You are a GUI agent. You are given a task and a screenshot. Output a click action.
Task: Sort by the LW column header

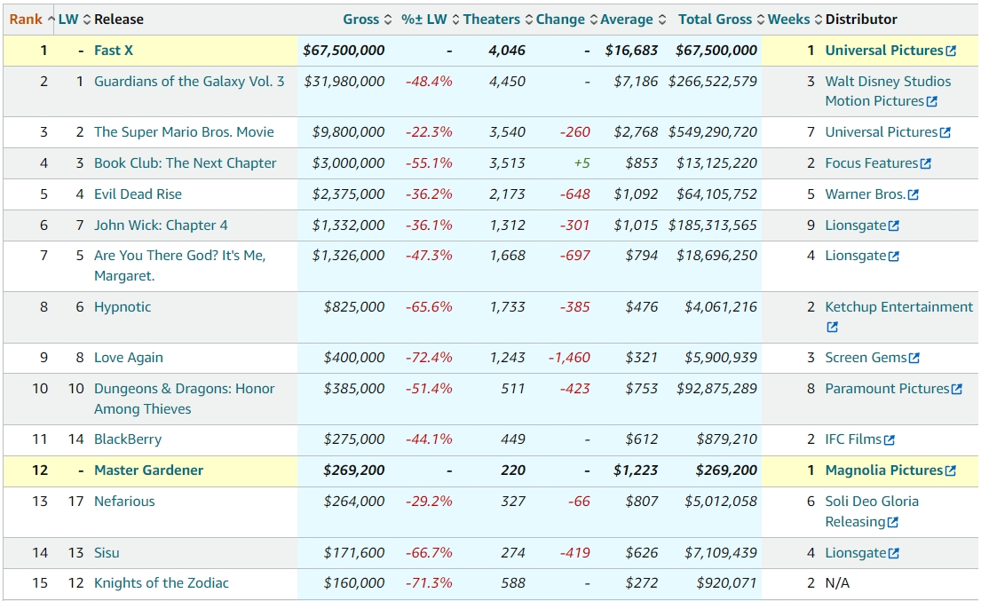[x=75, y=20]
